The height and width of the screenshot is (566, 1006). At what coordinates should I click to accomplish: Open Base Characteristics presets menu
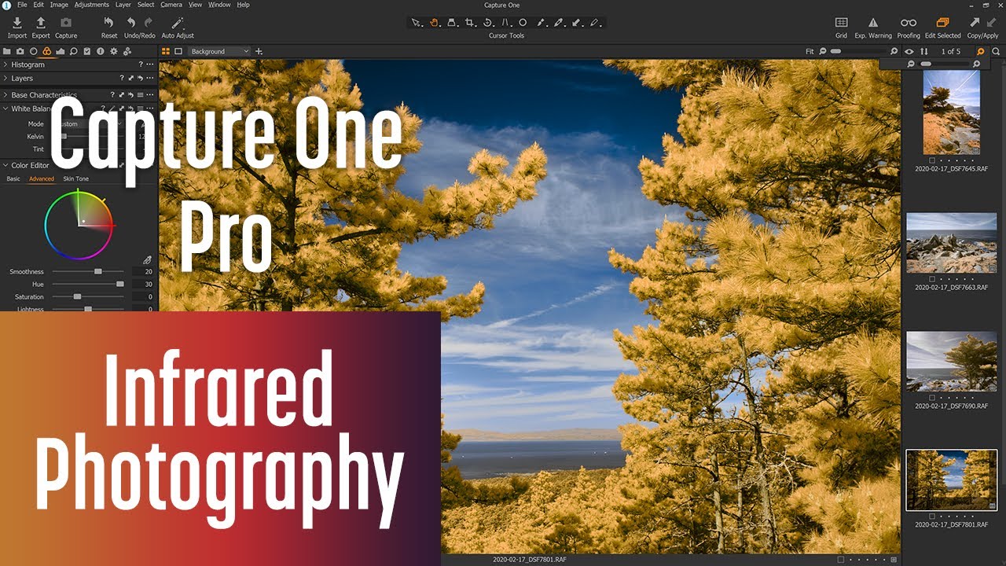tap(140, 95)
